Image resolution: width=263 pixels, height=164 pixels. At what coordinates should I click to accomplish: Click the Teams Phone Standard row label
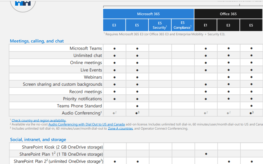pos(79,106)
